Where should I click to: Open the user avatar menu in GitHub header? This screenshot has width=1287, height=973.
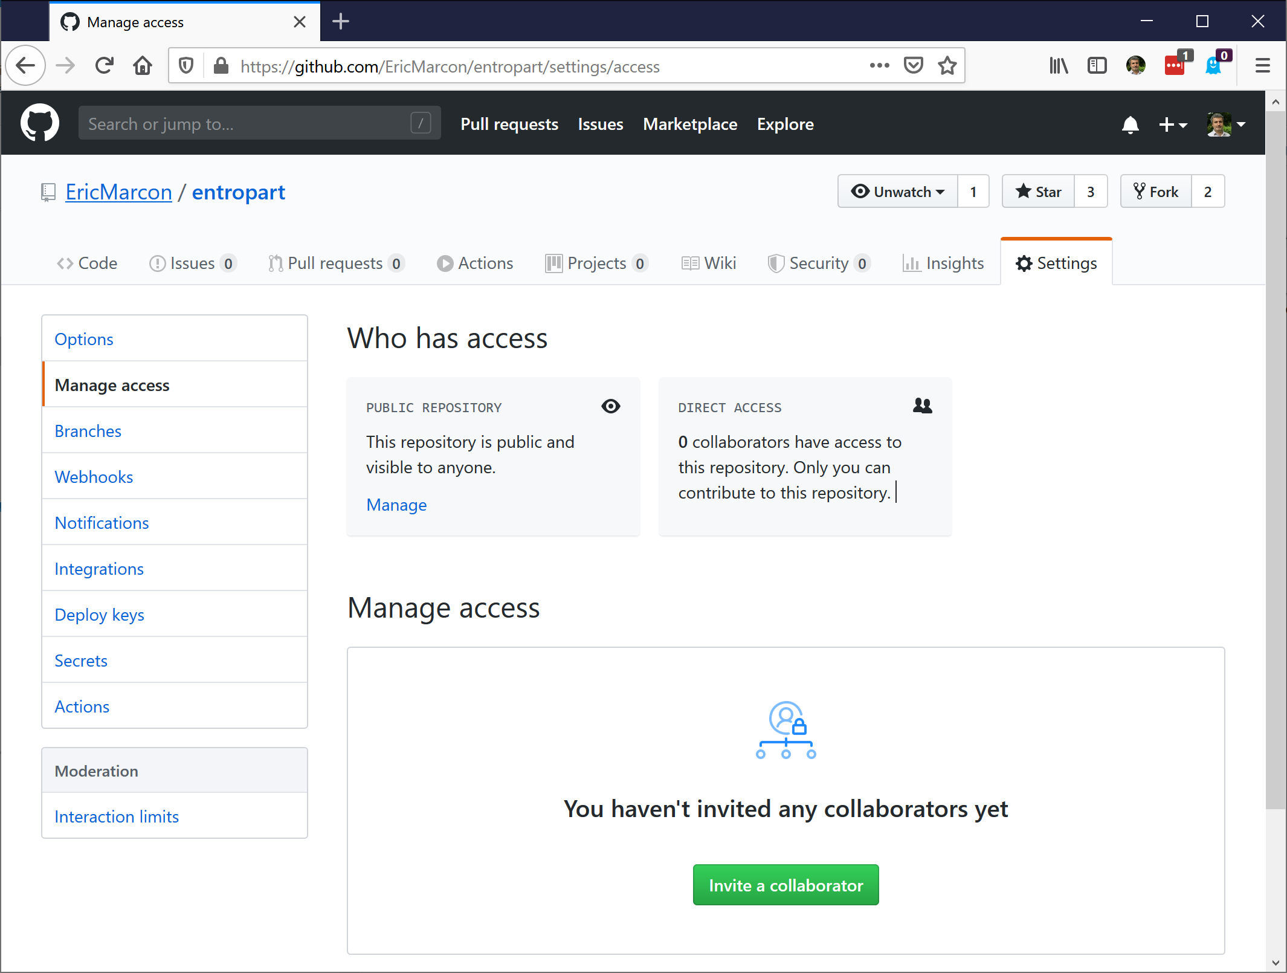(1226, 124)
